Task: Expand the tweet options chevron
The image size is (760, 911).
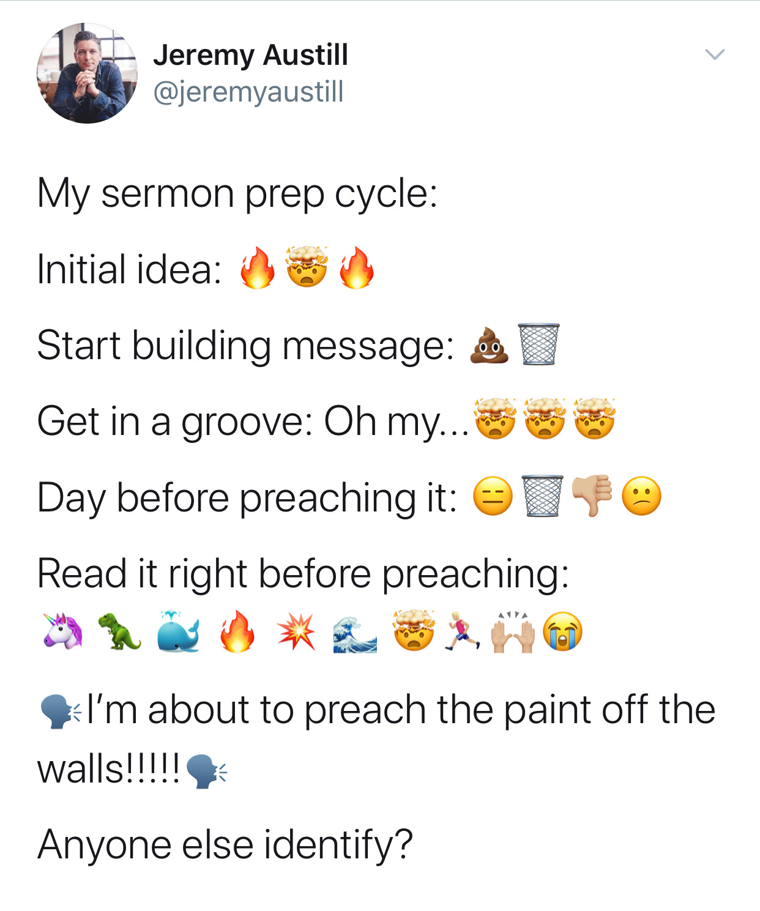Action: click(714, 54)
